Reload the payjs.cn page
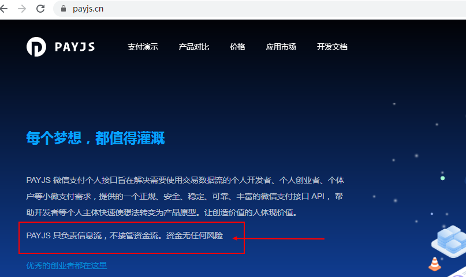This screenshot has width=466, height=277. tap(40, 9)
